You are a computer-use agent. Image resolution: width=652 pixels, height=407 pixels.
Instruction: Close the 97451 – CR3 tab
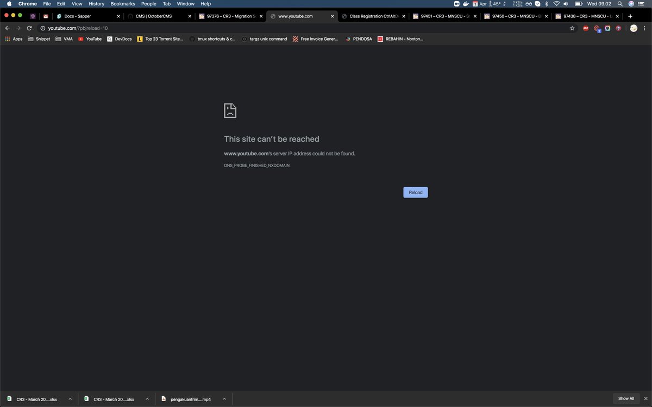point(474,16)
